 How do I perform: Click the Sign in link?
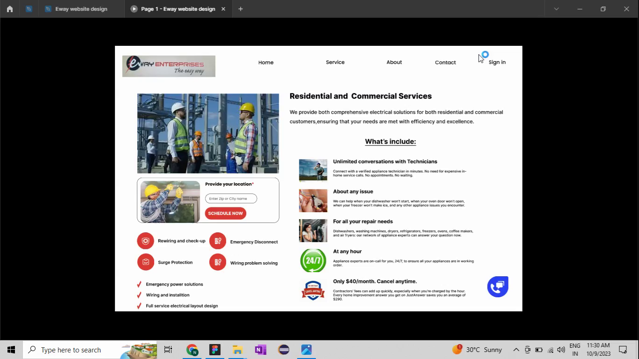(x=497, y=62)
